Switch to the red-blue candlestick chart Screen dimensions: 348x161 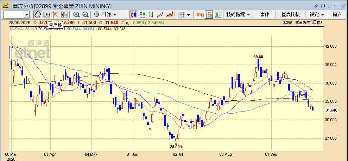click(134, 15)
